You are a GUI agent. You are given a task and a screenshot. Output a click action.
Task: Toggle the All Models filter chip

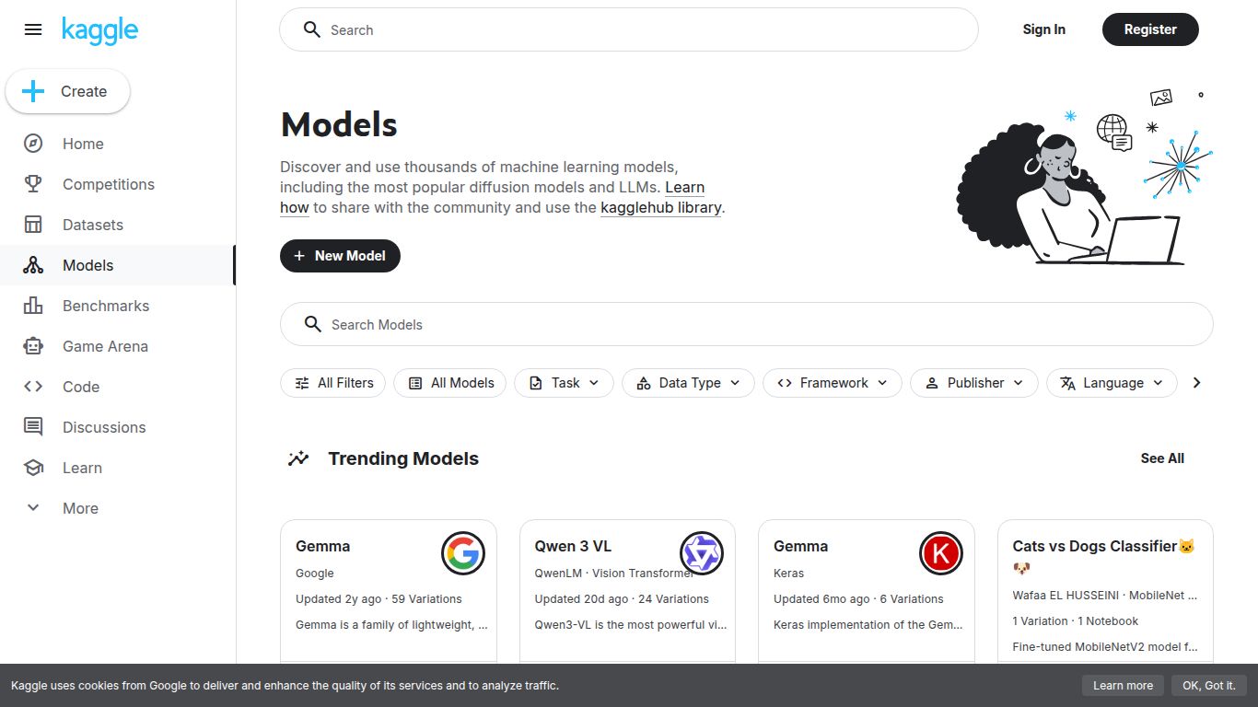pyautogui.click(x=449, y=383)
